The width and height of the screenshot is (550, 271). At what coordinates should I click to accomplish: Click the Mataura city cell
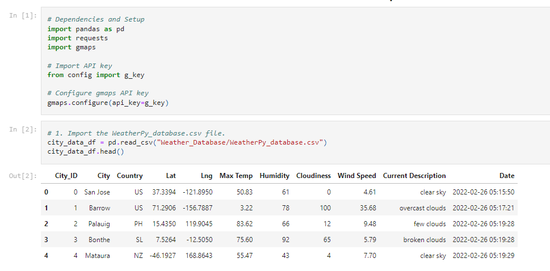[x=98, y=256]
